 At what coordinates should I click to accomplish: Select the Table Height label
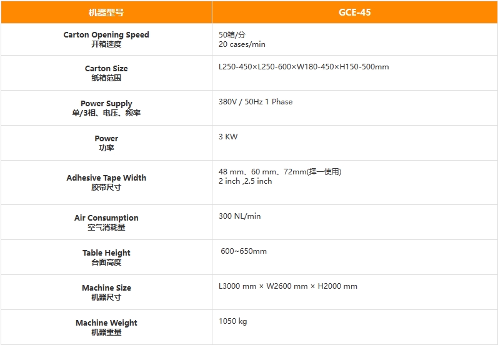coord(106,253)
